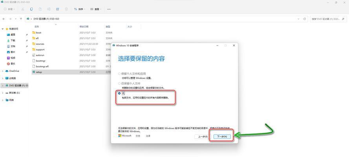The width and height of the screenshot is (349, 157).
Task: Click the efi folder icon
Action: point(34,38)
